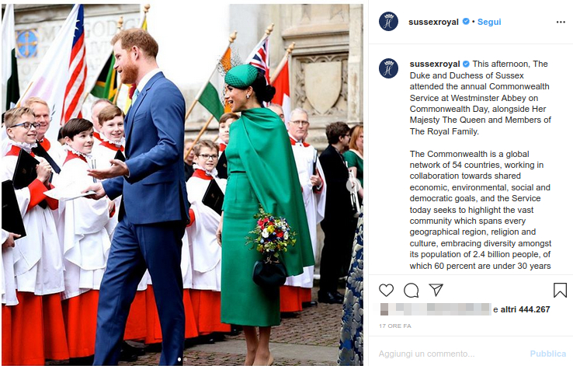Open comments via the speech bubble icon

pos(411,291)
